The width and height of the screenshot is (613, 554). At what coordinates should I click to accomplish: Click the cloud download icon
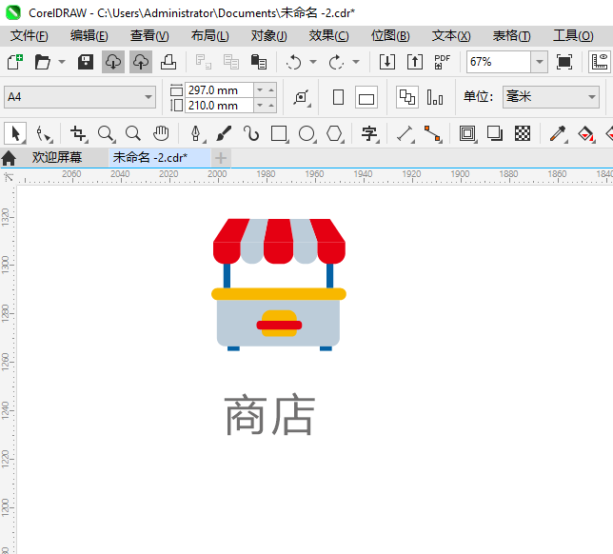coord(113,62)
